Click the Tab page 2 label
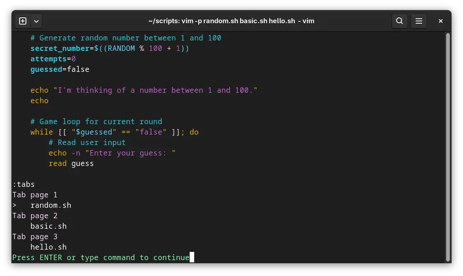 pyautogui.click(x=35, y=216)
